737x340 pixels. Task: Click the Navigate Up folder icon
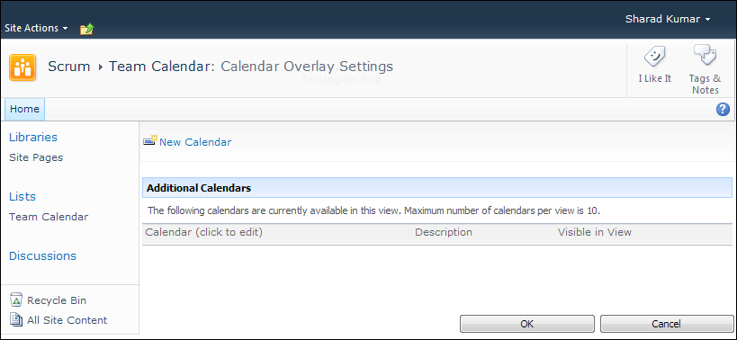point(87,29)
